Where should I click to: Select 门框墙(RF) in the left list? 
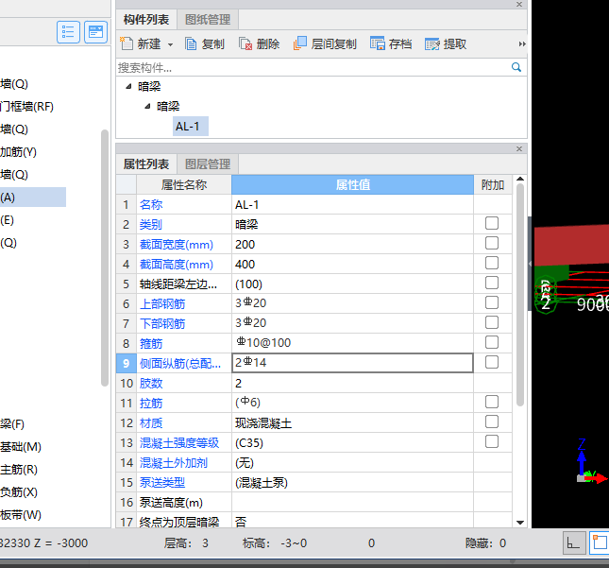26,106
